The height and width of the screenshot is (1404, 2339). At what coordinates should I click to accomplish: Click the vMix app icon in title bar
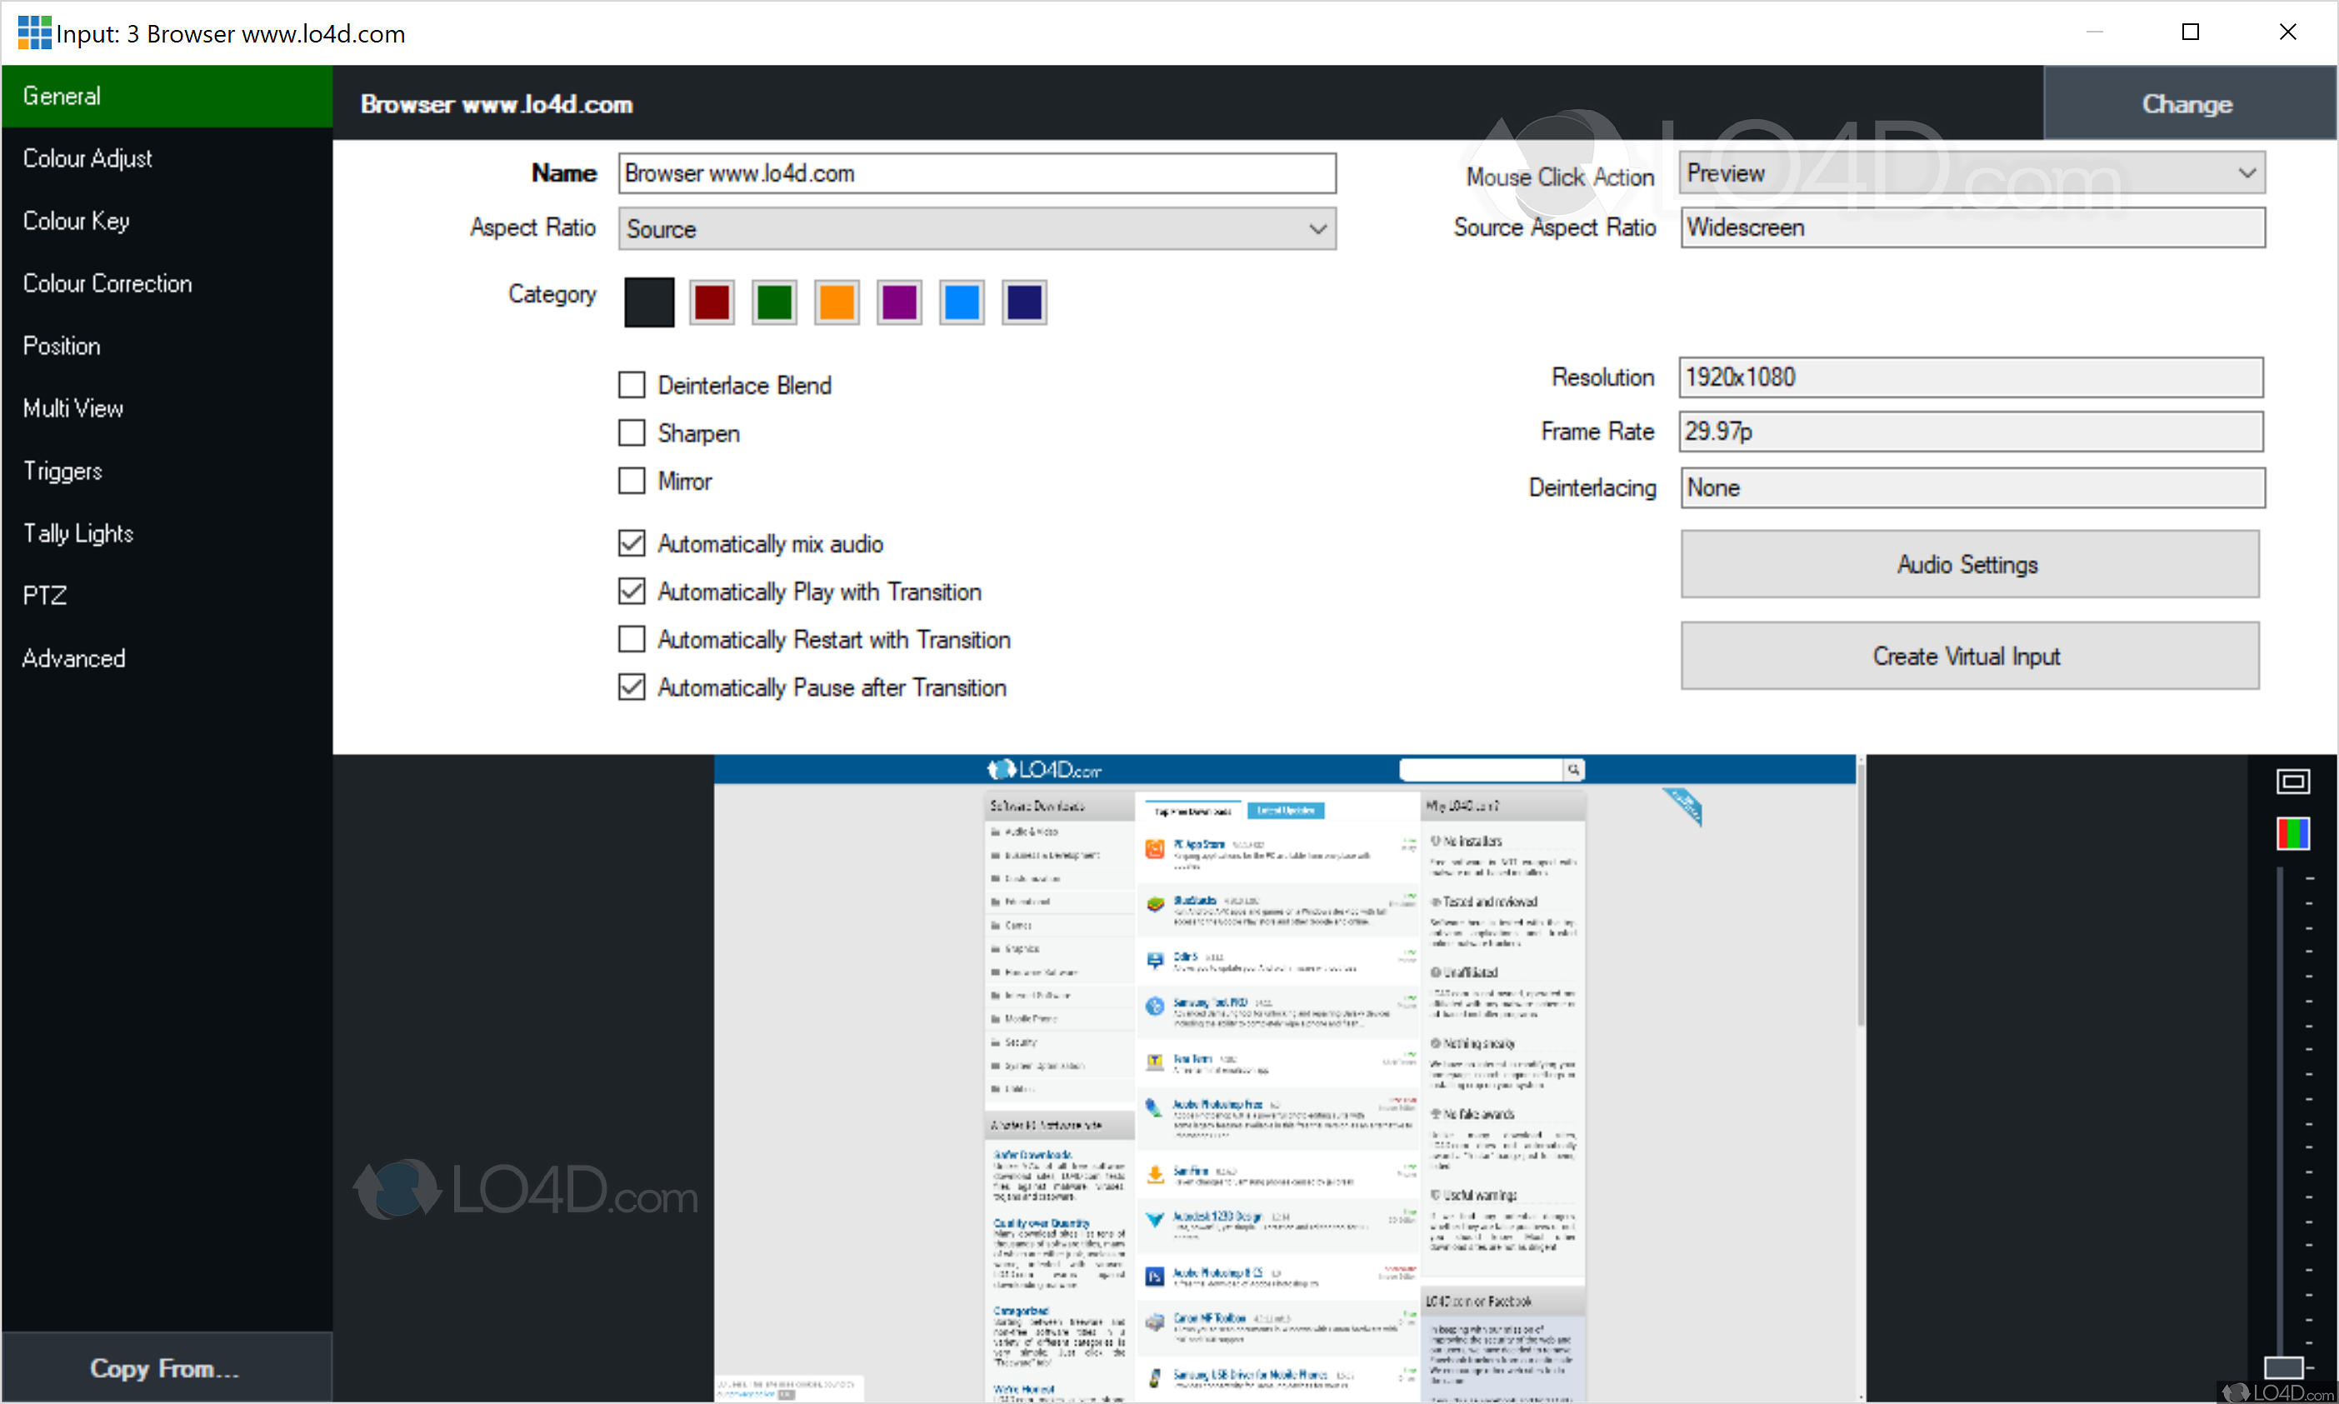point(34,32)
